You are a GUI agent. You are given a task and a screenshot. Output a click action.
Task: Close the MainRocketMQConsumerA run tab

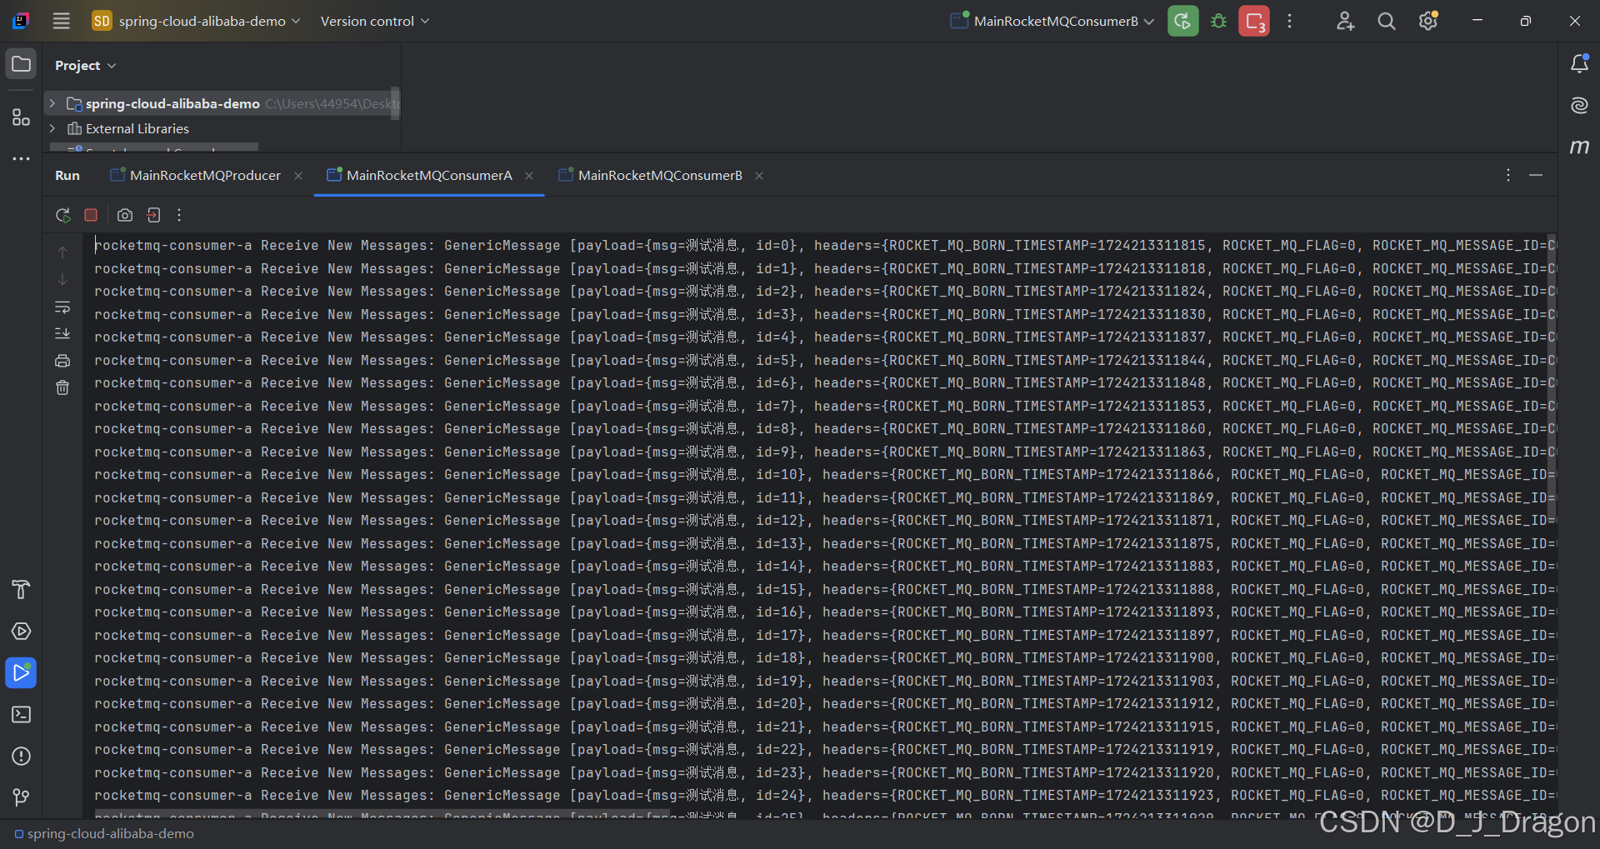529,176
